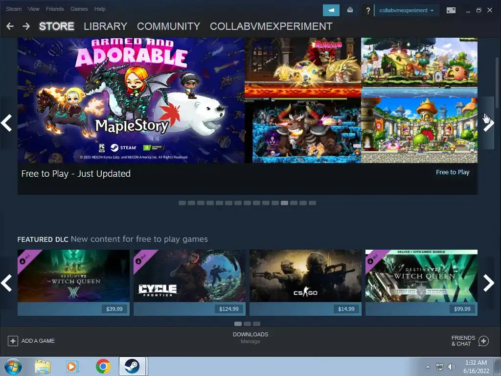Switch to the STORE tab

click(x=57, y=26)
